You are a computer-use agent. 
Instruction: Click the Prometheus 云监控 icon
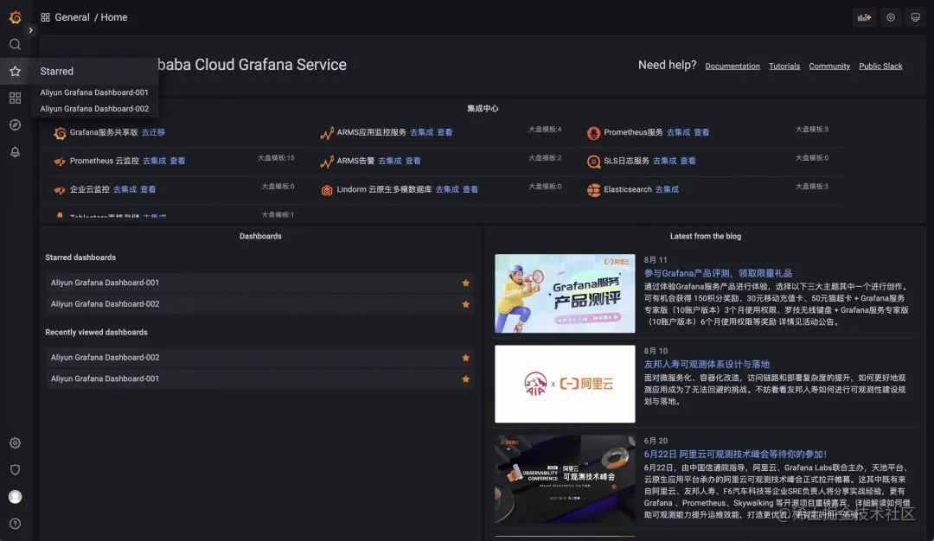pos(60,162)
